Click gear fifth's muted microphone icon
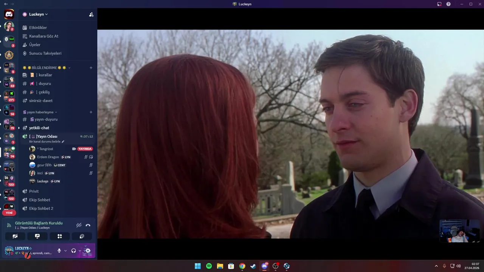 pyautogui.click(x=91, y=165)
